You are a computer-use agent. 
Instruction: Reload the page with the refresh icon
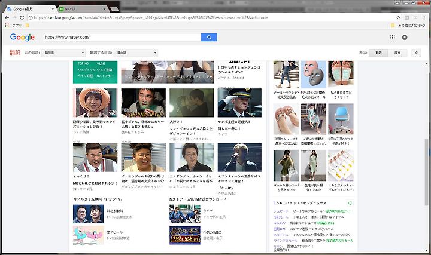22,17
